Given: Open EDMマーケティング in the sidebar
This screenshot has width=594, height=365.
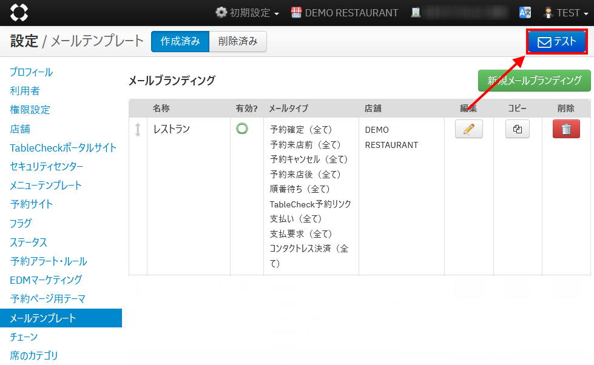Looking at the screenshot, I should [46, 280].
